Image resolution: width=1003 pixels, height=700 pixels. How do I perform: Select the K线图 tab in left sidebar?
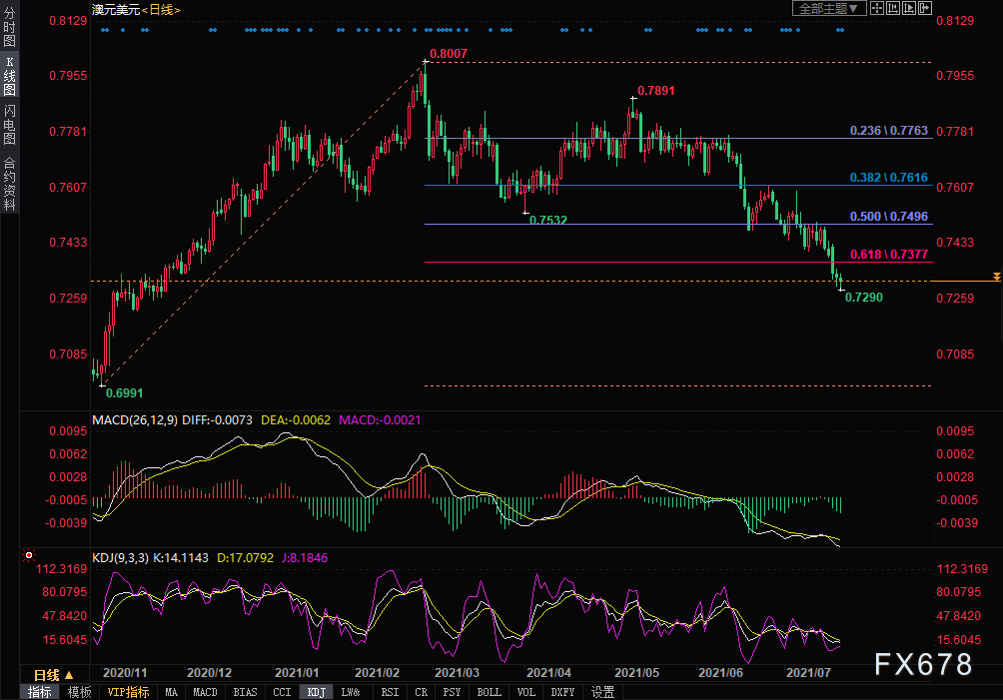click(9, 76)
